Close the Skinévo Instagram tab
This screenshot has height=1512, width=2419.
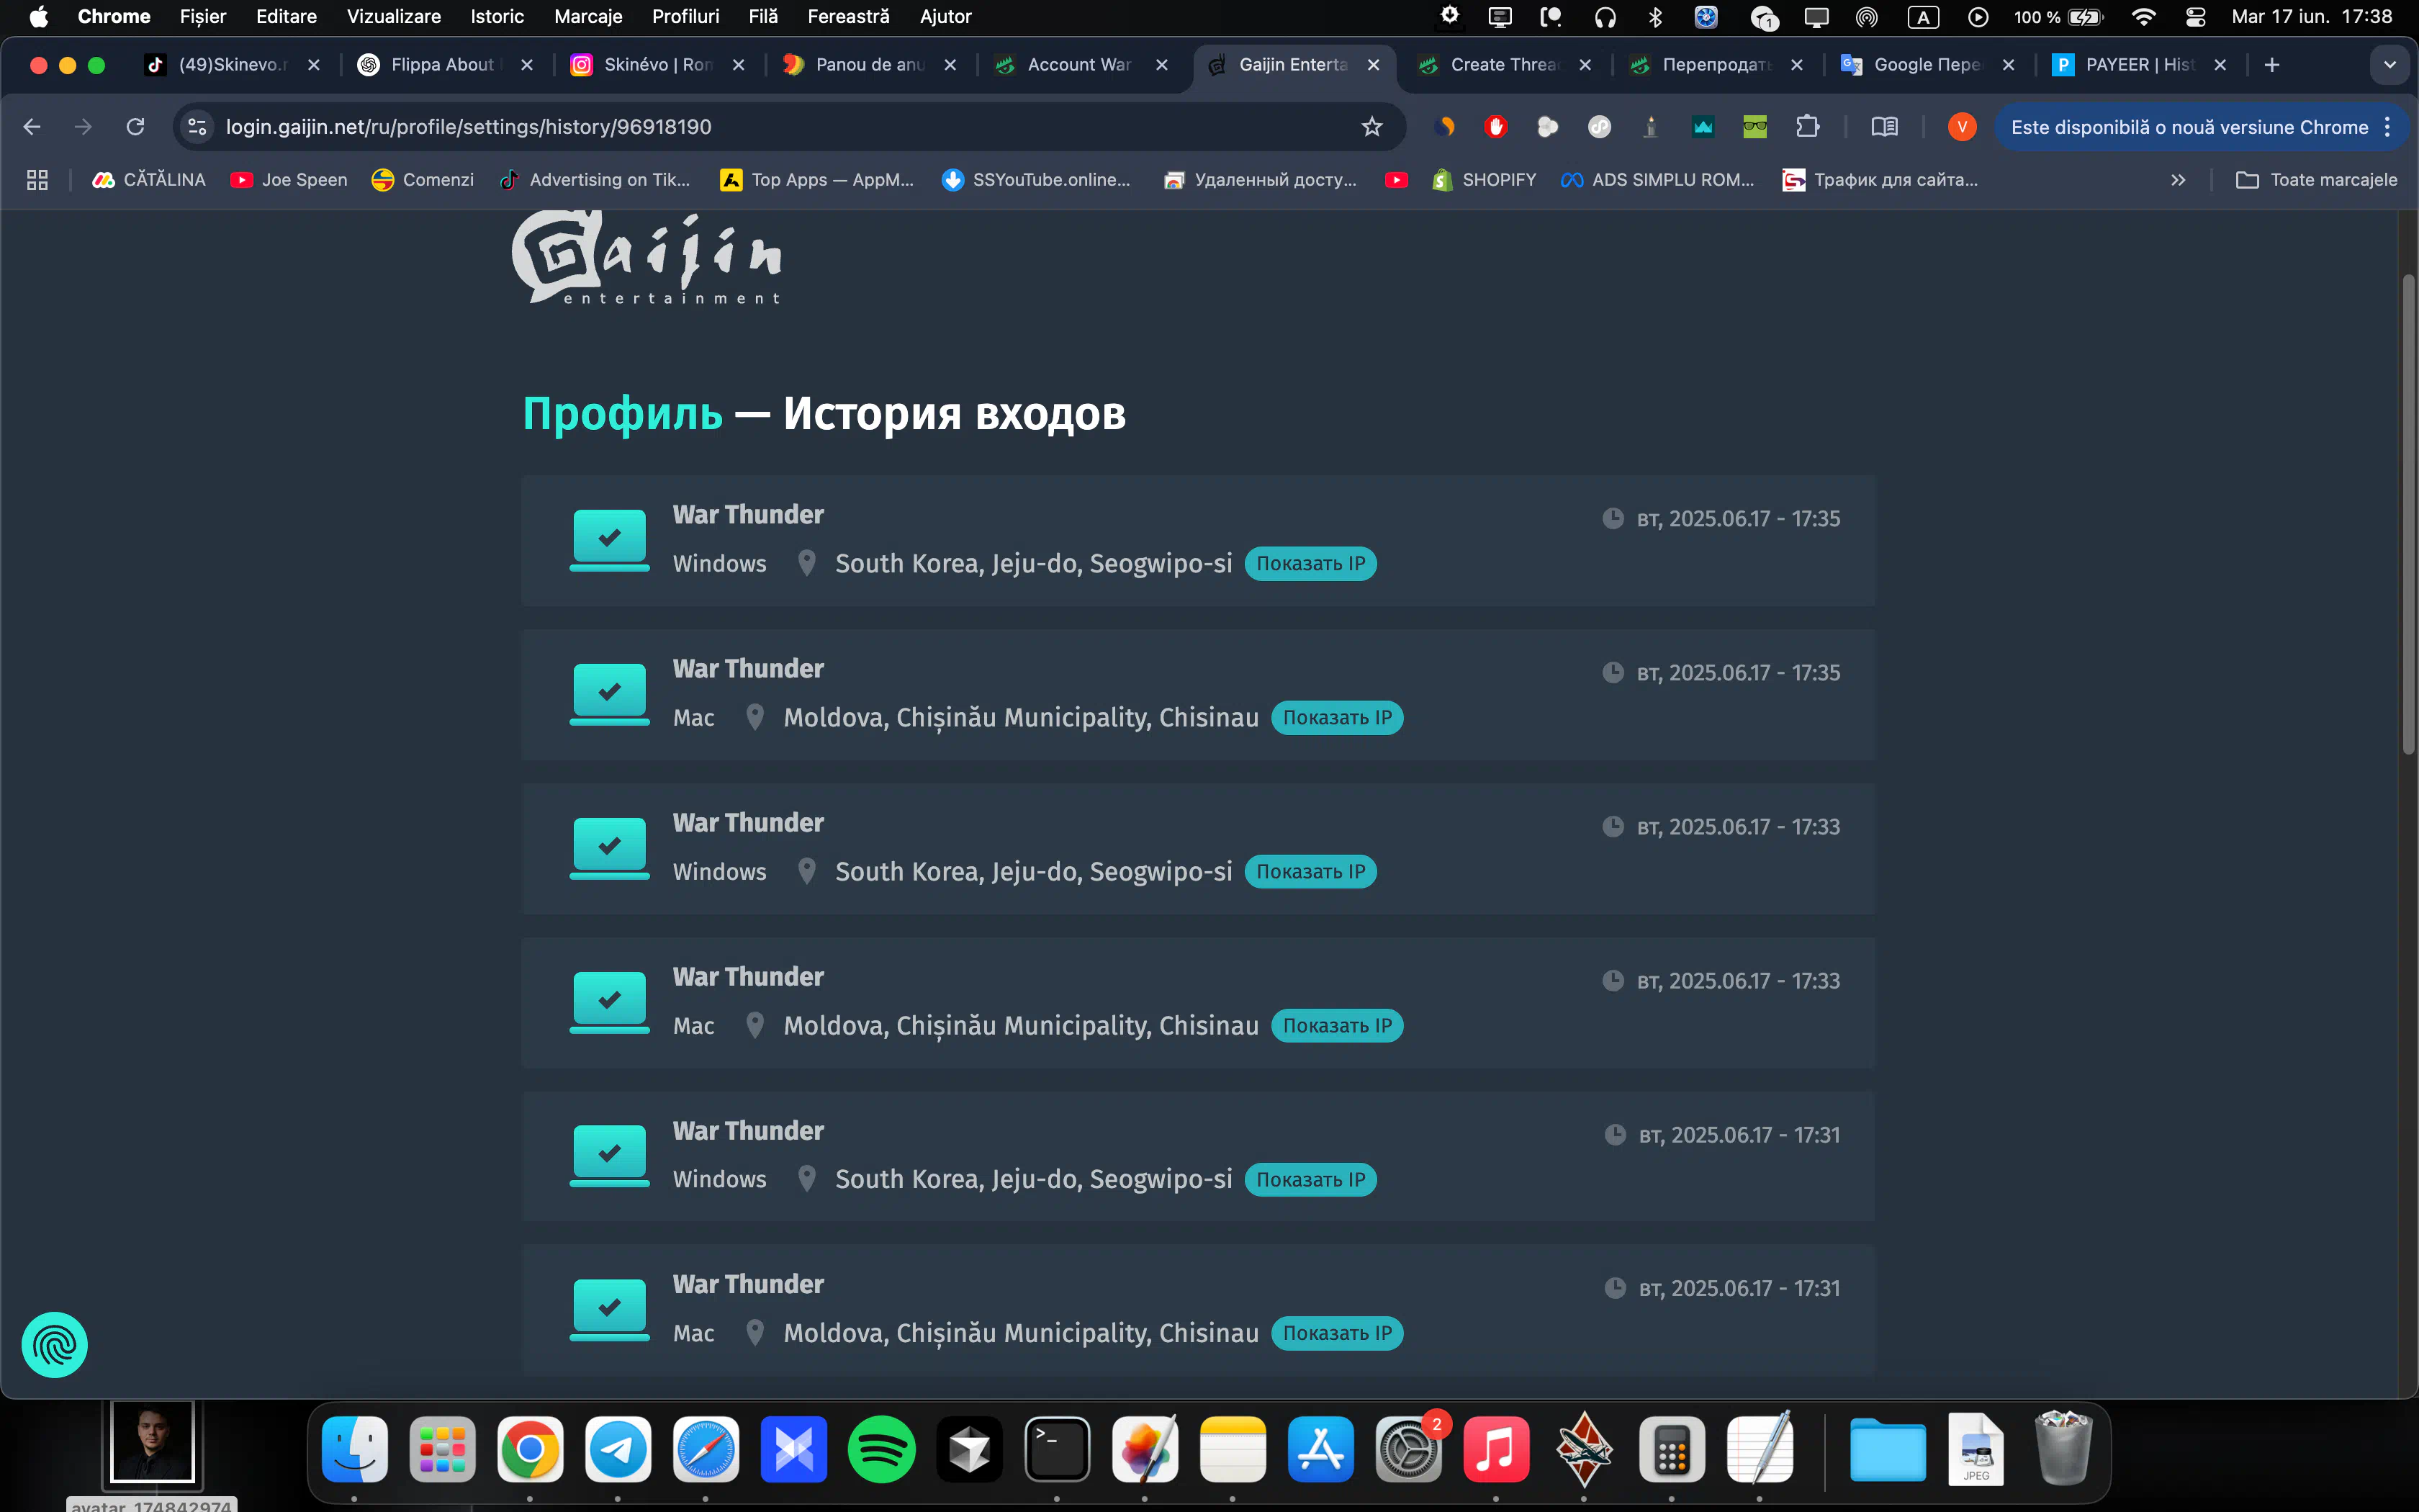(x=739, y=65)
